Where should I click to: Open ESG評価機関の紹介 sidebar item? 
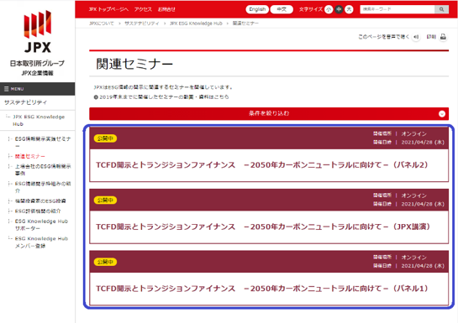pos(38,211)
